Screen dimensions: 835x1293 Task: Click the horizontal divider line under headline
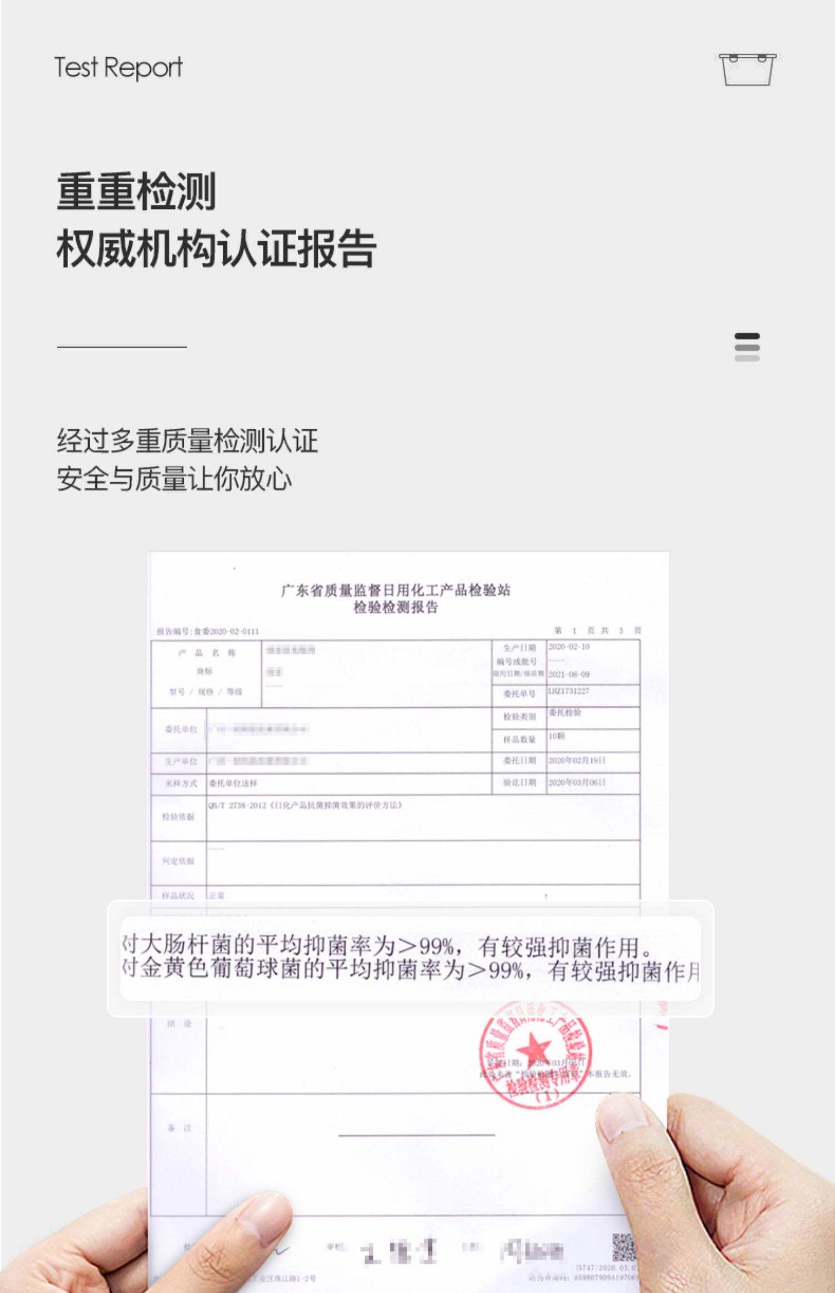point(122,347)
